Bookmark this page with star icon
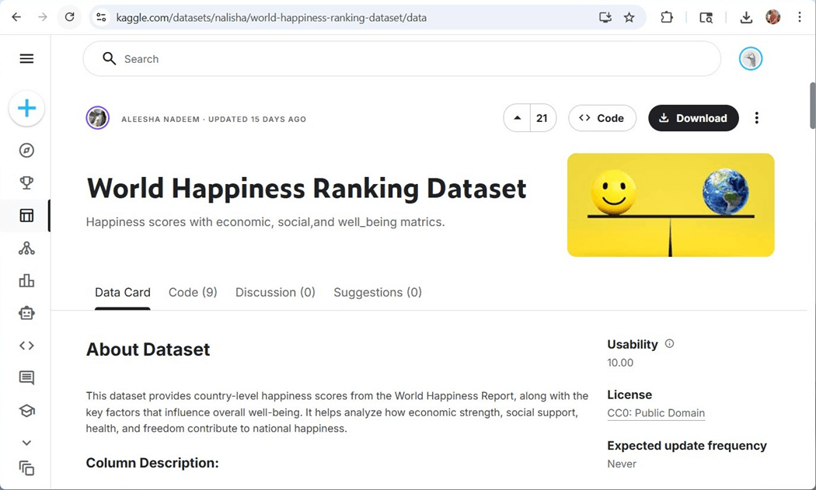816x490 pixels. click(x=629, y=17)
